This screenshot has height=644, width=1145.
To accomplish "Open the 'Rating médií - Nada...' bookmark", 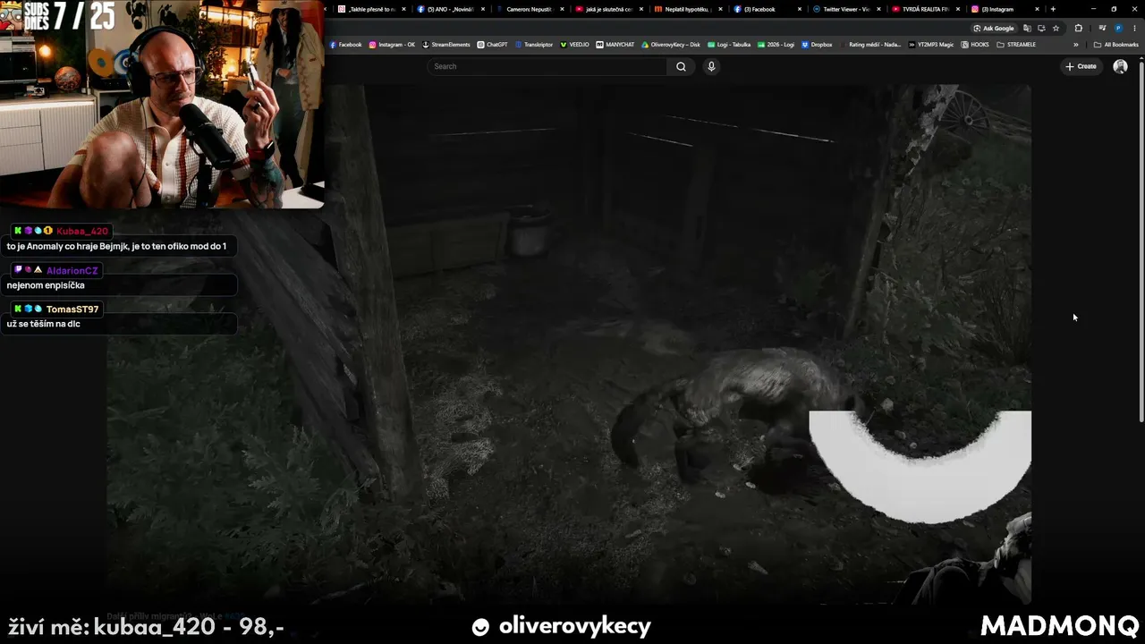I will [x=869, y=45].
